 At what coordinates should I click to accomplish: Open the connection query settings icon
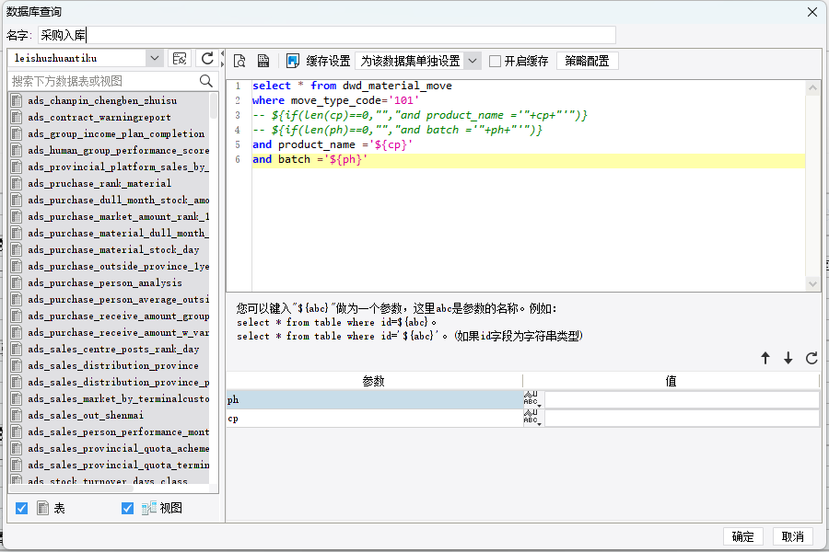(180, 58)
